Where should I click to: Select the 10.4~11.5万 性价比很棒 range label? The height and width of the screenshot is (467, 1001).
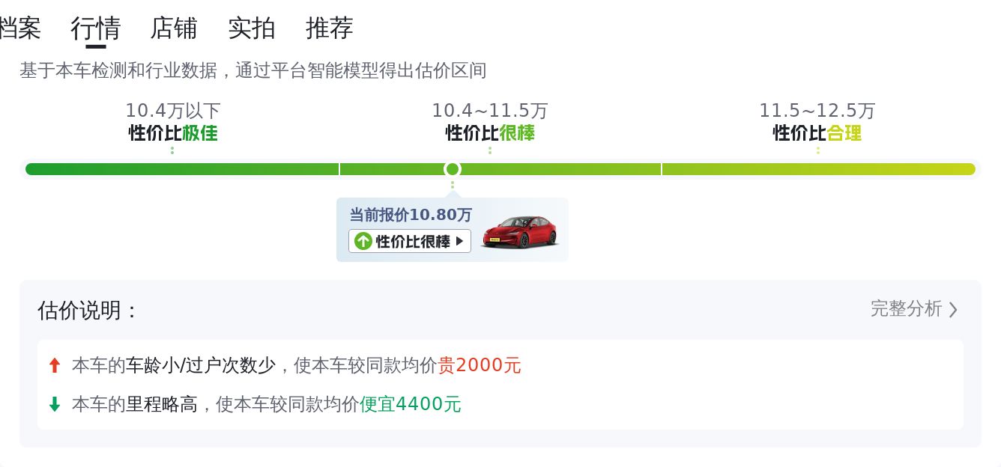490,122
